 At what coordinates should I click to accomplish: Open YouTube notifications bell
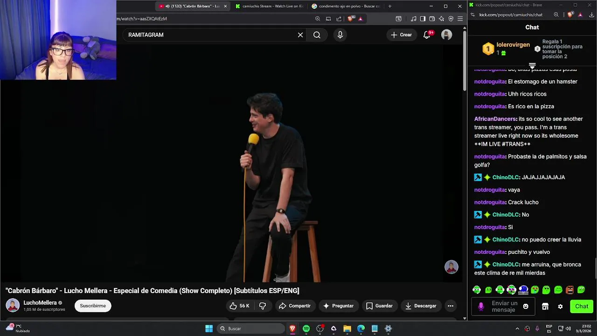[427, 35]
